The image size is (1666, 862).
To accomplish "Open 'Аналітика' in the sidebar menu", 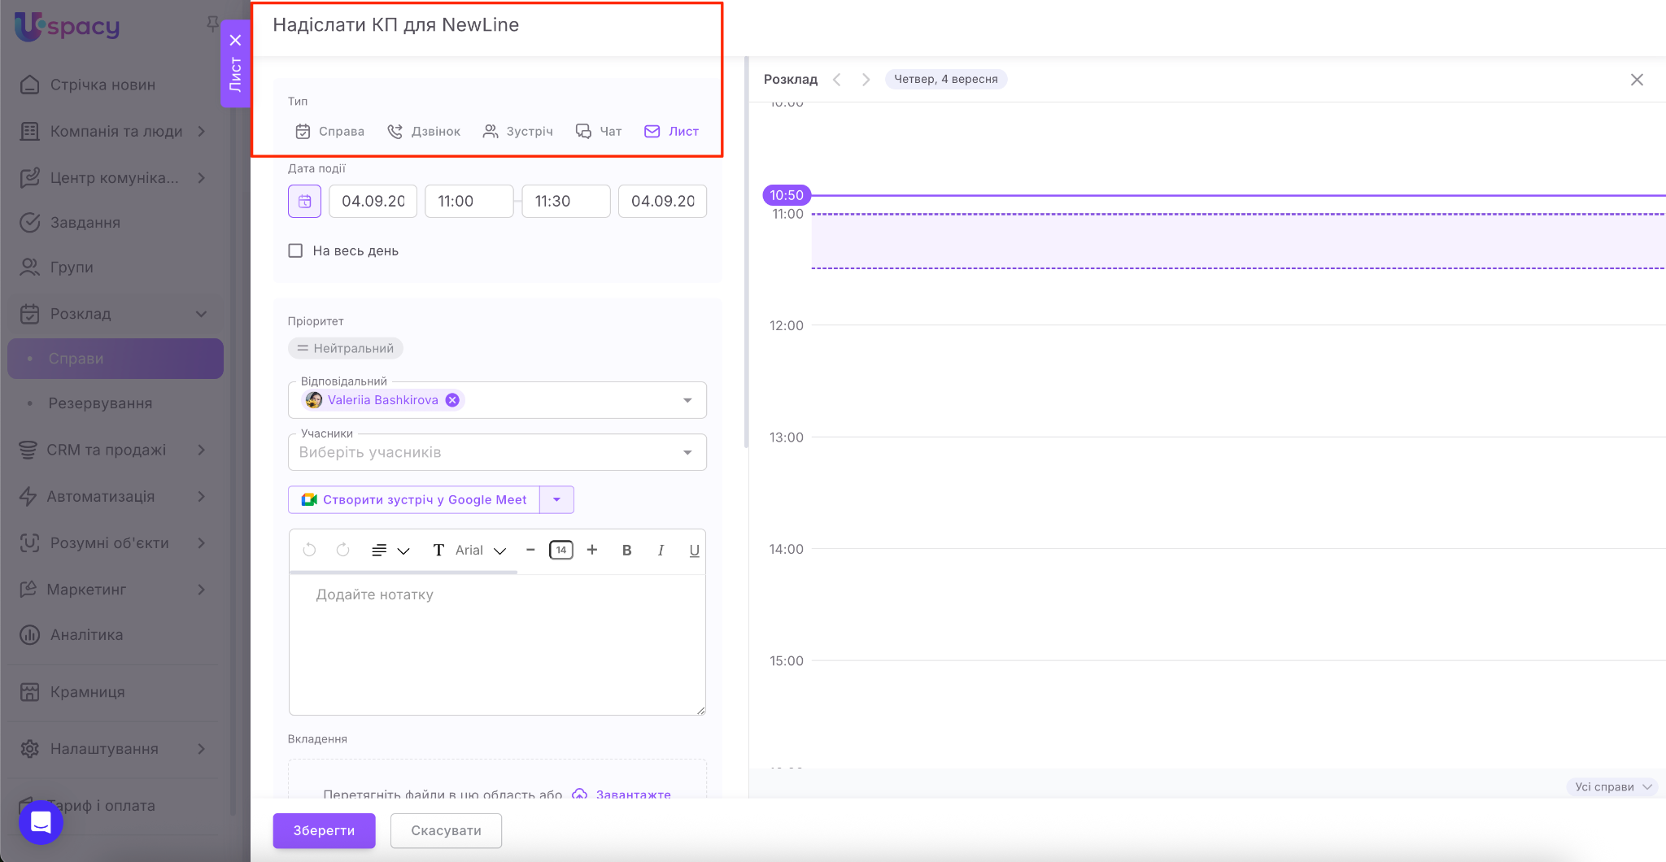I will click(x=86, y=634).
